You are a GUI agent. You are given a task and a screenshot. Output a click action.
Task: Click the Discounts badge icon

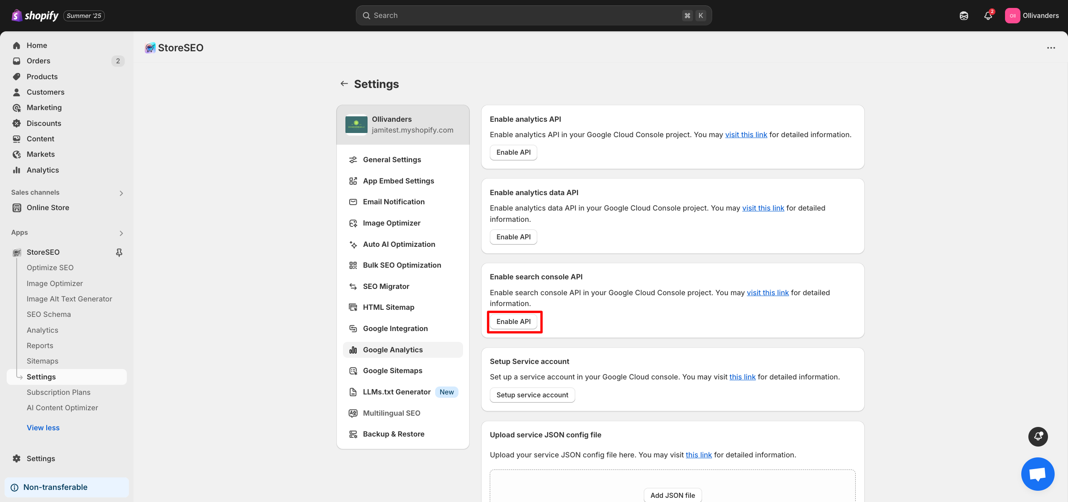pos(17,123)
